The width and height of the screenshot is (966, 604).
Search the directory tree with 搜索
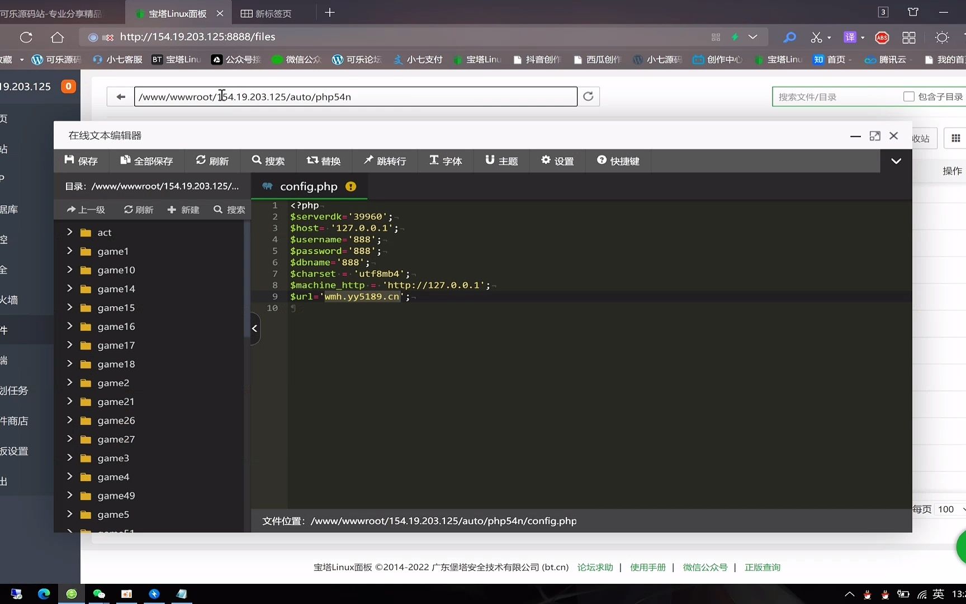point(229,210)
